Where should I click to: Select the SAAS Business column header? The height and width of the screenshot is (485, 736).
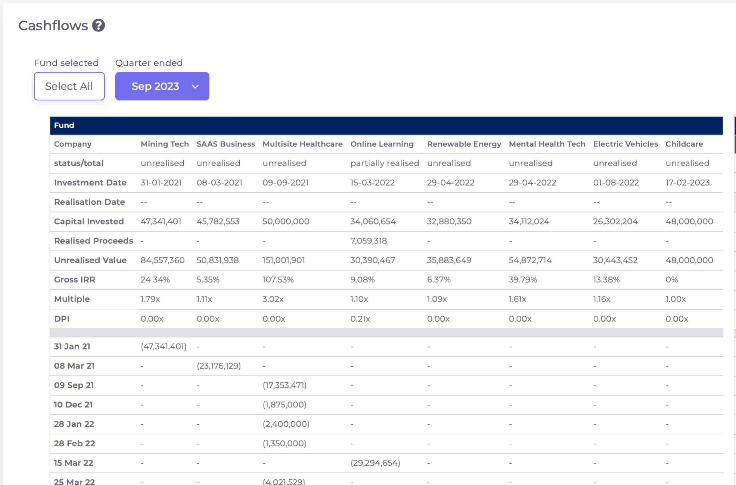coord(226,144)
